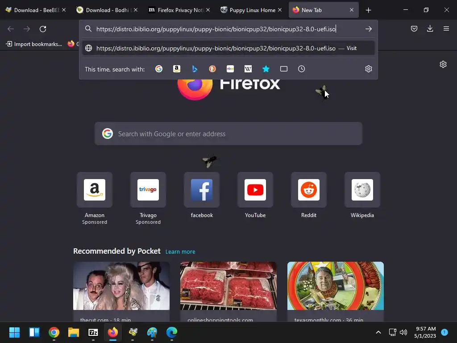Switch to Download - Bodhi Linux tab
Viewport: 457px width, 343px height.
[x=106, y=10]
